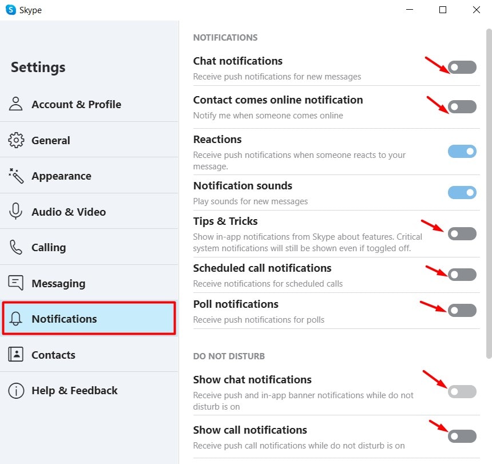Click 'Receive push notifications for new messages' text

pyautogui.click(x=277, y=77)
